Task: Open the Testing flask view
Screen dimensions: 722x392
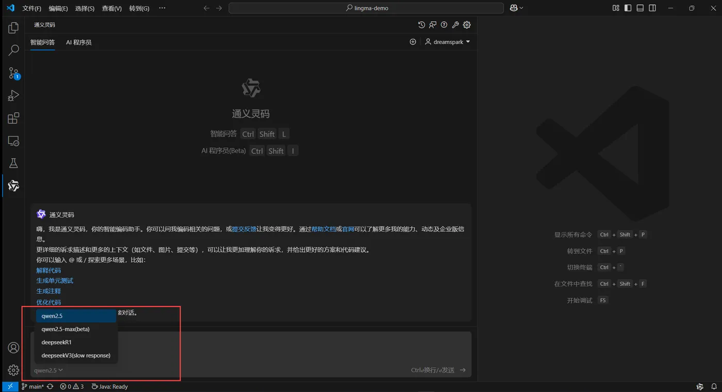Action: pyautogui.click(x=13, y=163)
